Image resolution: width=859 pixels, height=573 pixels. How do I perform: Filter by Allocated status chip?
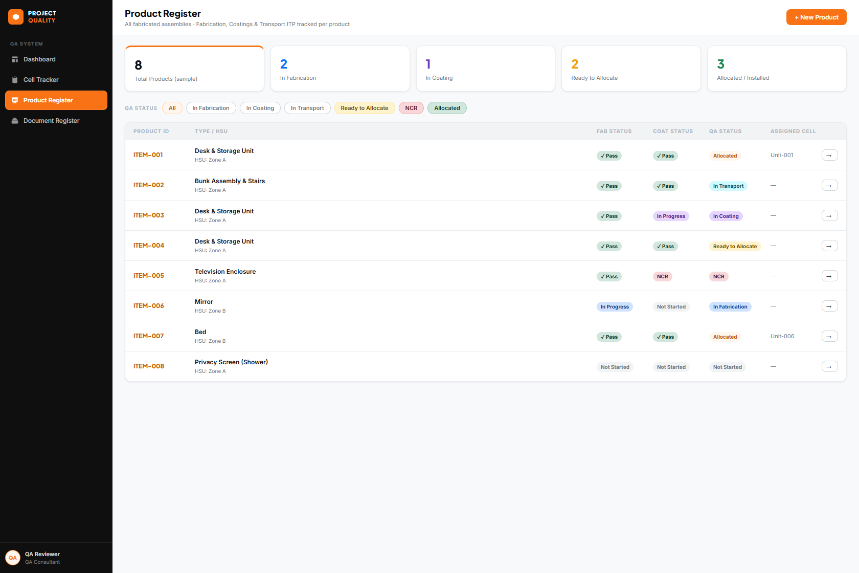[x=447, y=108]
